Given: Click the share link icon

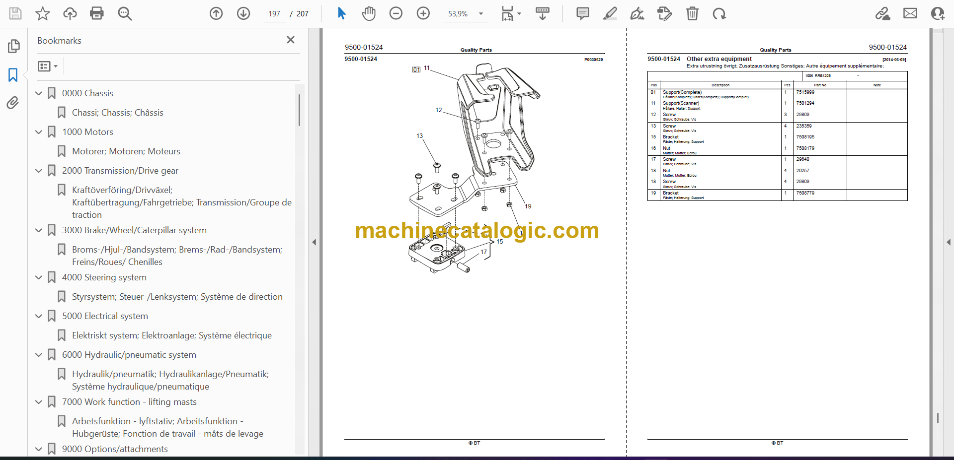Looking at the screenshot, I should pos(883,13).
